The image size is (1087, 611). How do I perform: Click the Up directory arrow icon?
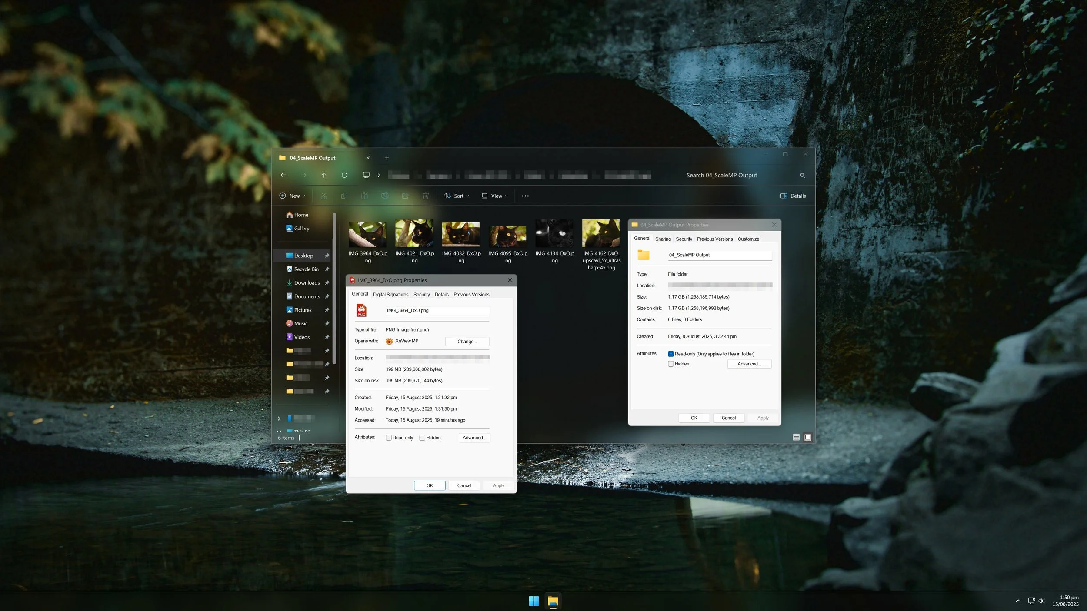point(323,175)
